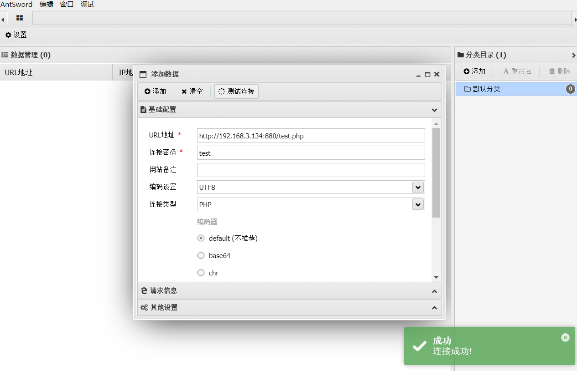Click 数据管理 (0) panel header

point(225,55)
